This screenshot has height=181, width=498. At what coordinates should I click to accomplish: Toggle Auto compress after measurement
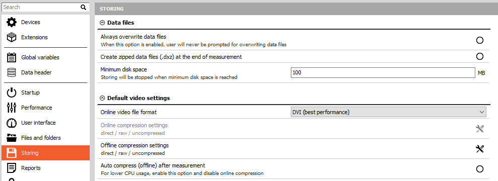point(479,169)
